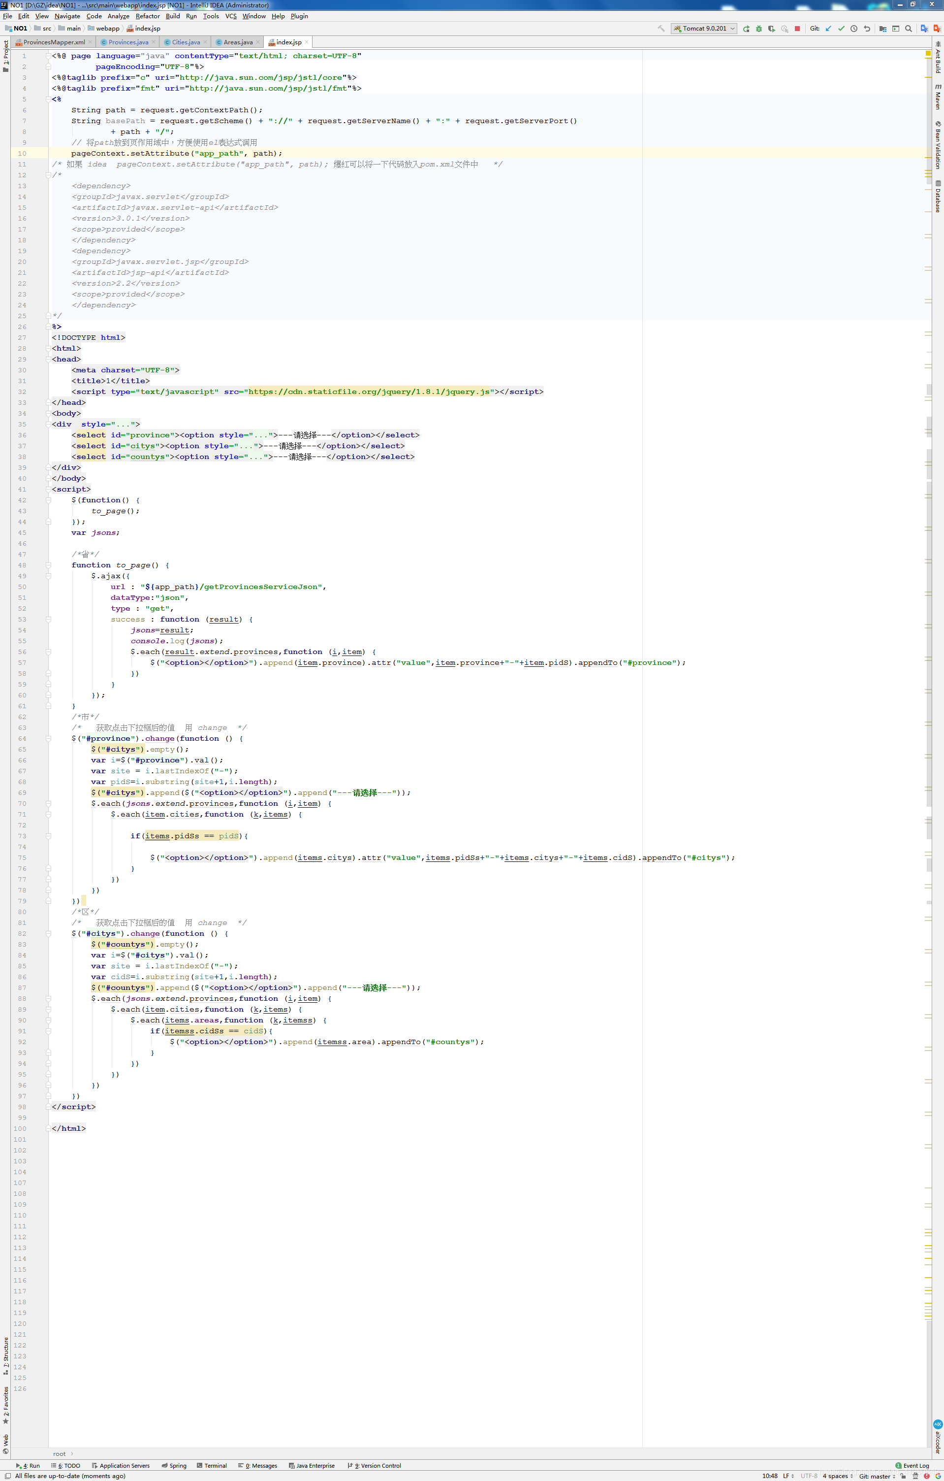The image size is (944, 1481).
Task: Click the Run with Coverage icon
Action: (772, 28)
